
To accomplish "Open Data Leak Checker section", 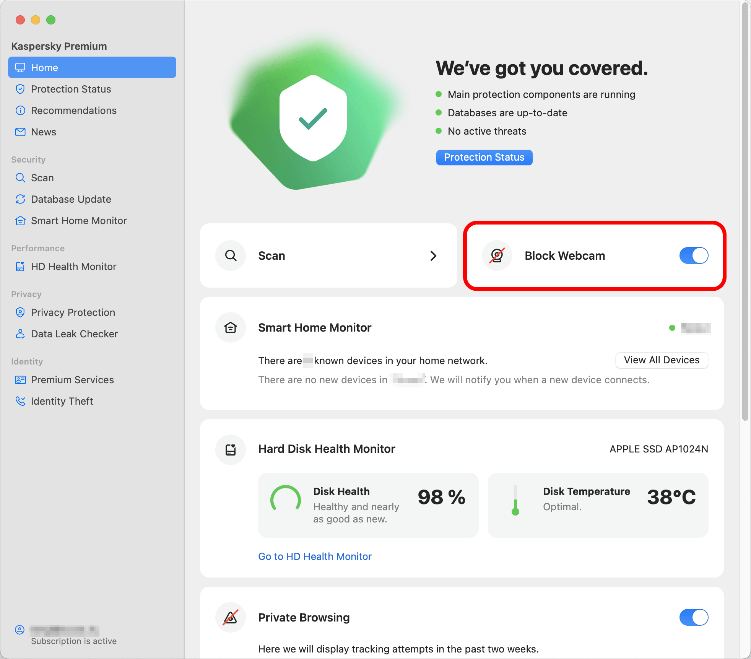I will pos(92,334).
